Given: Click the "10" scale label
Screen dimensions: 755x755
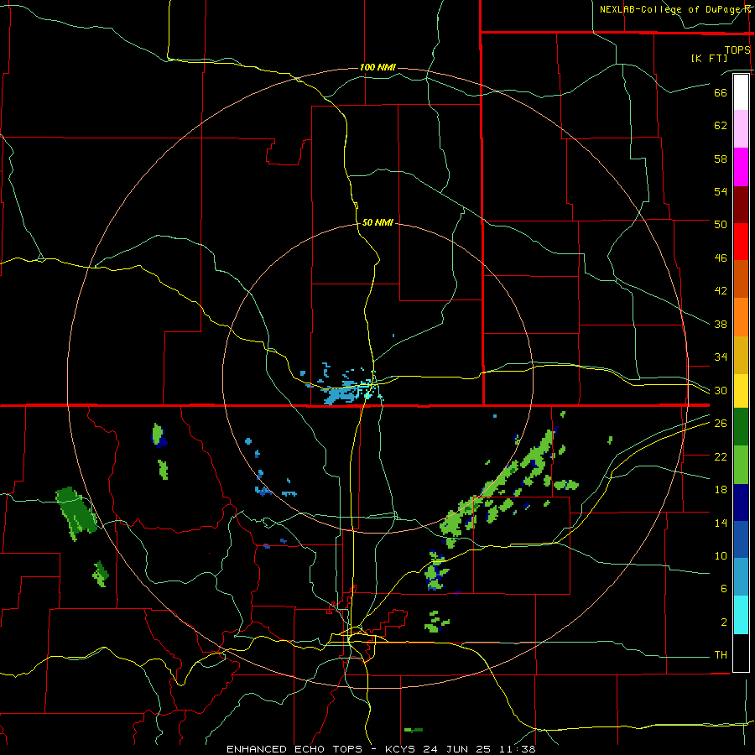Looking at the screenshot, I should 721,556.
